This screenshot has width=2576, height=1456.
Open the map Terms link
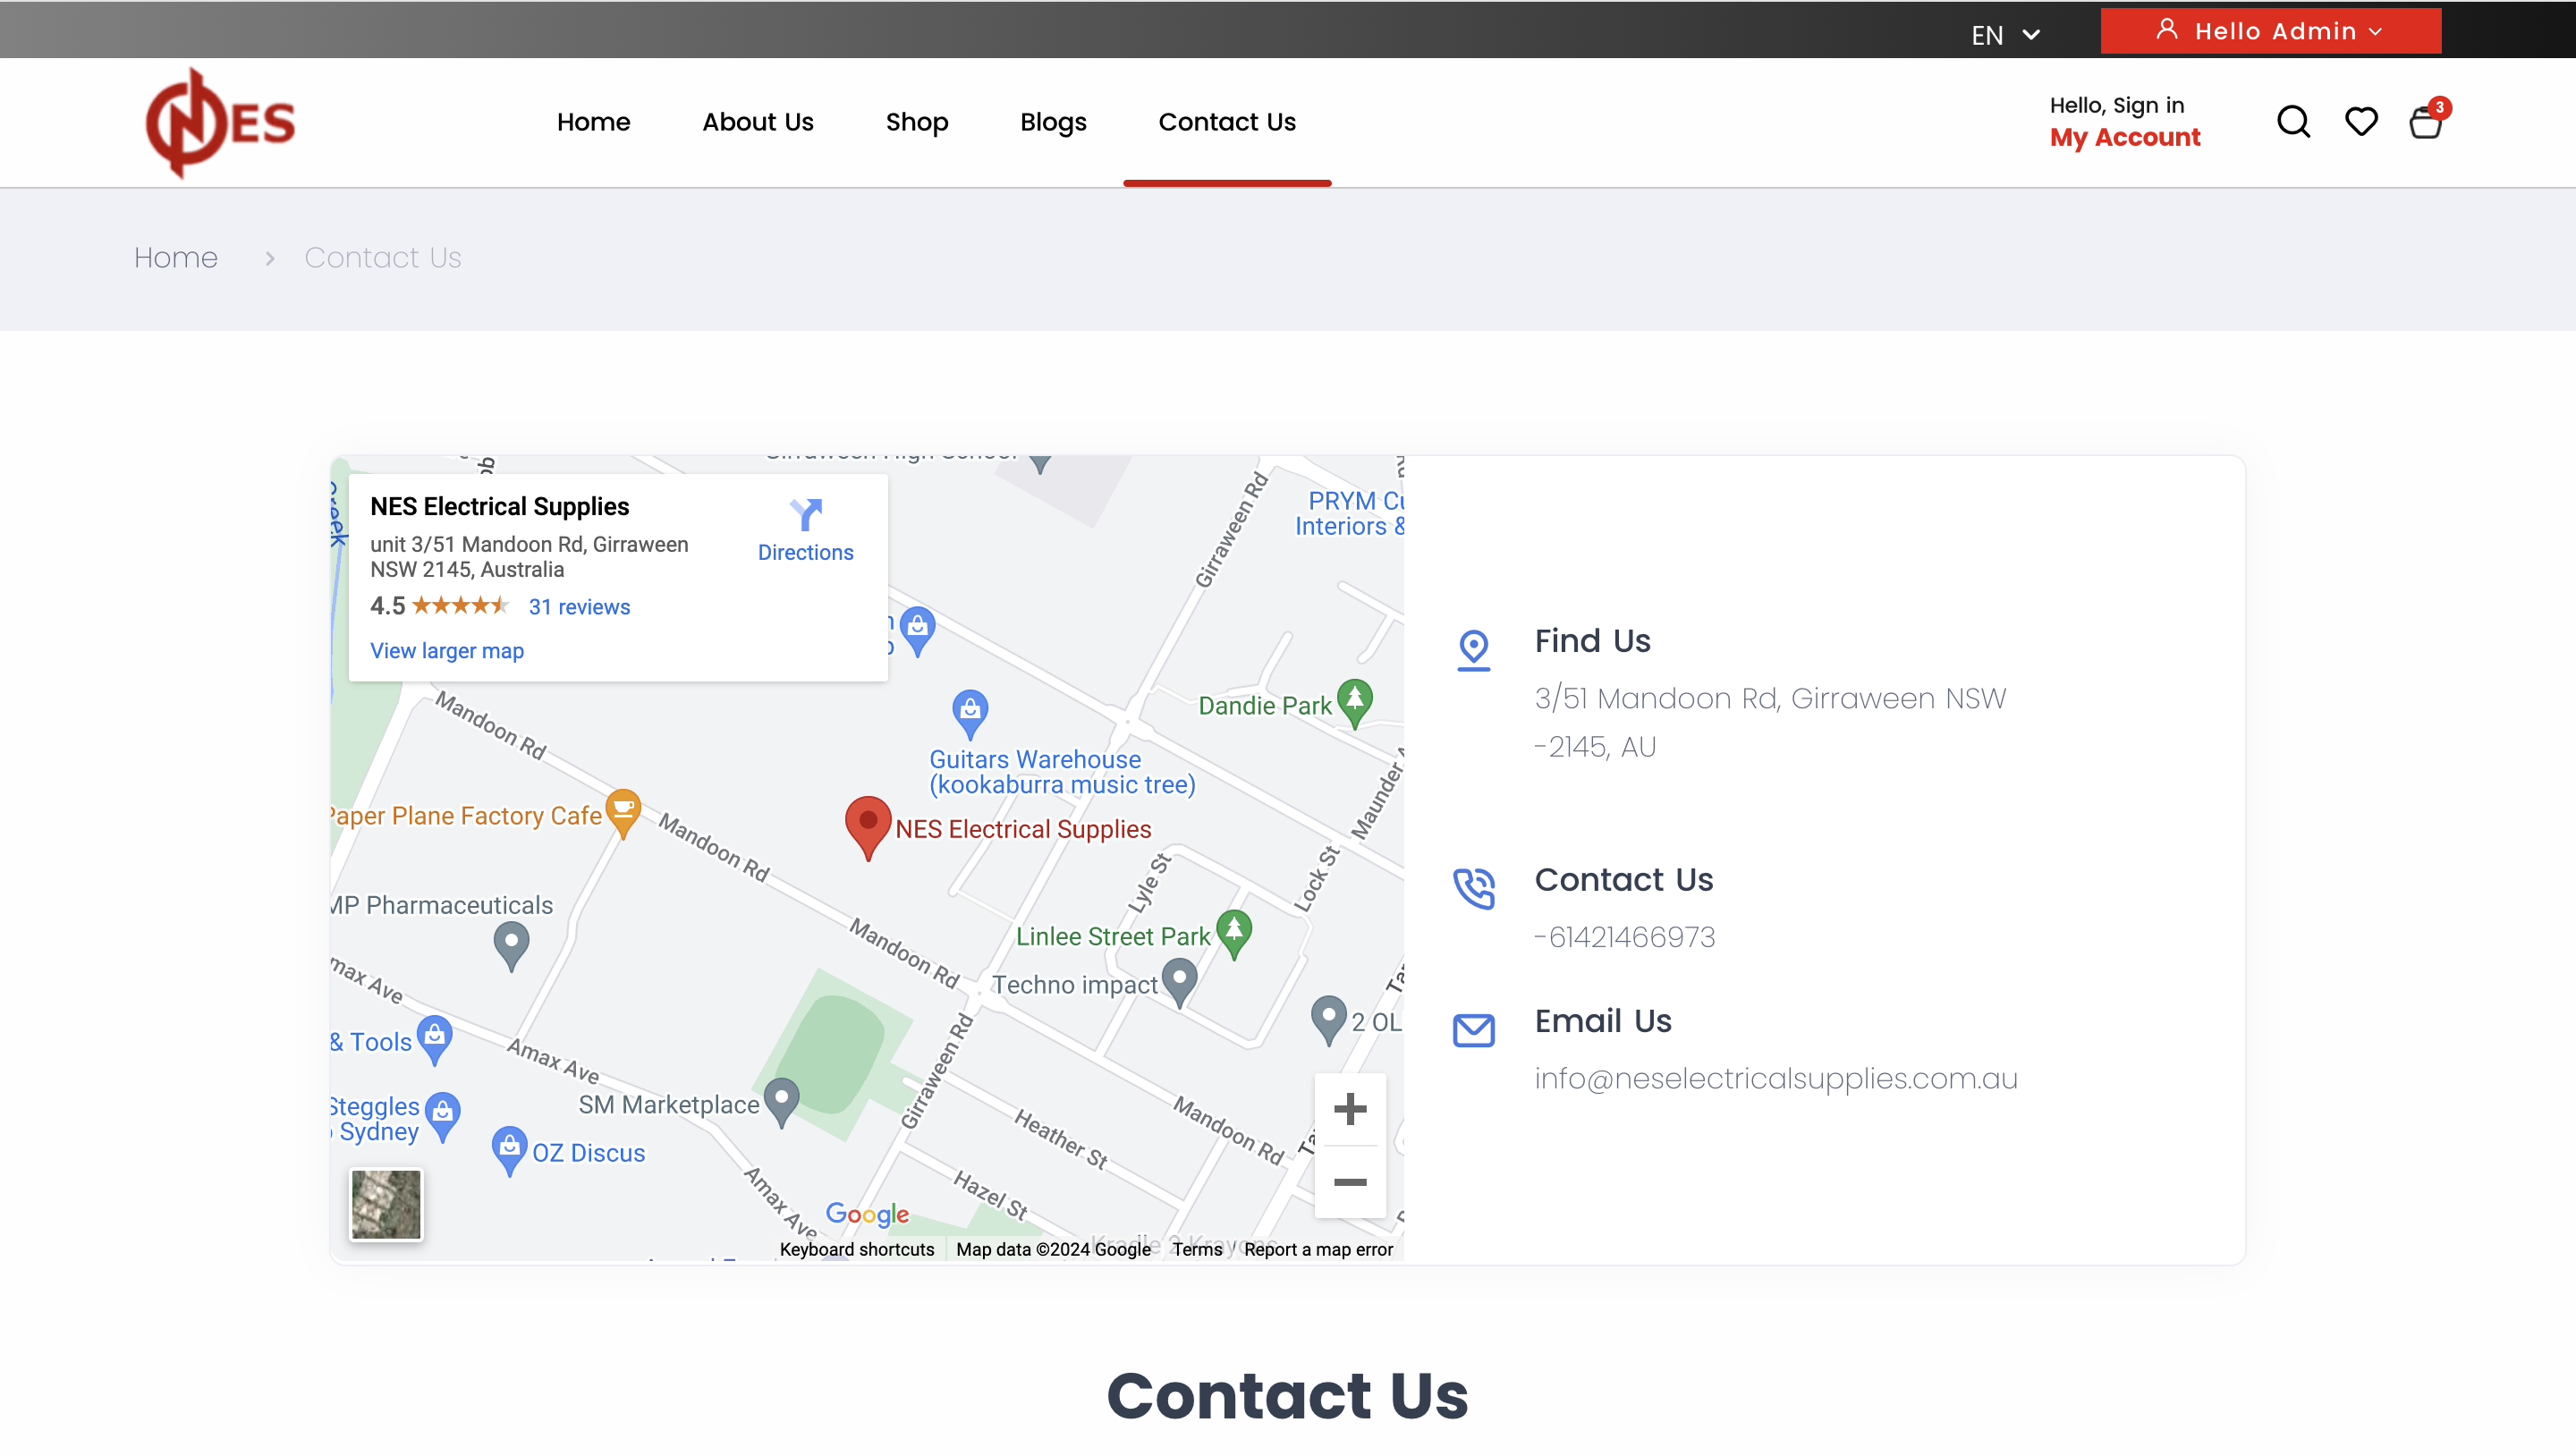point(1197,1249)
